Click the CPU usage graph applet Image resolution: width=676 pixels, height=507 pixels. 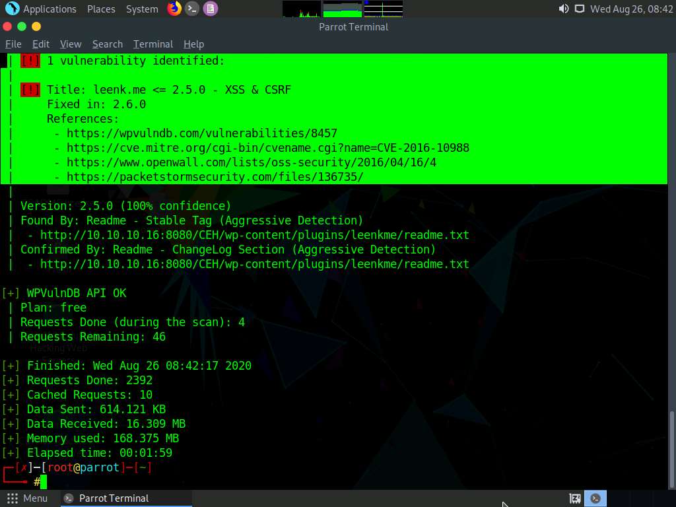[300, 9]
